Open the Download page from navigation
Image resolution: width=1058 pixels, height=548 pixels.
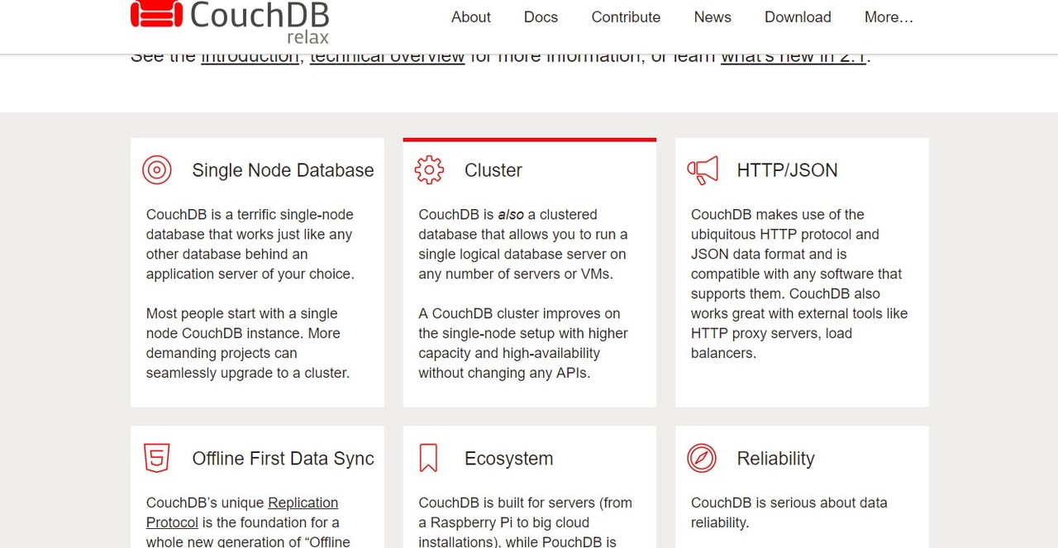coord(798,17)
